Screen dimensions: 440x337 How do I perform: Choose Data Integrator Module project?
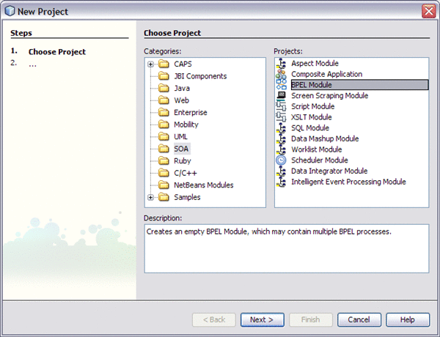pos(329,171)
